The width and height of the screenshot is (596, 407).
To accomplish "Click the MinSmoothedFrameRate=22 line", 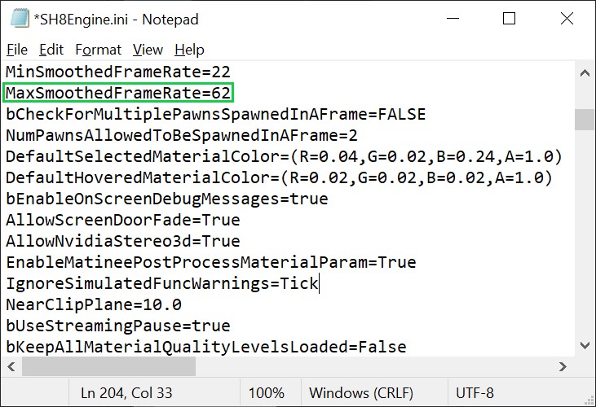I will 118,72.
